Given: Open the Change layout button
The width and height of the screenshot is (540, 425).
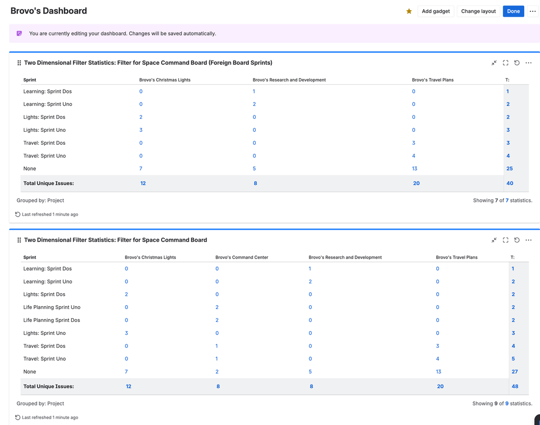Looking at the screenshot, I should tap(478, 11).
